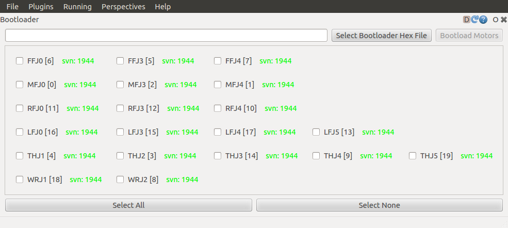Check the WRJ1 [18] wrist motor checkbox
Image resolution: width=508 pixels, height=228 pixels.
point(20,180)
